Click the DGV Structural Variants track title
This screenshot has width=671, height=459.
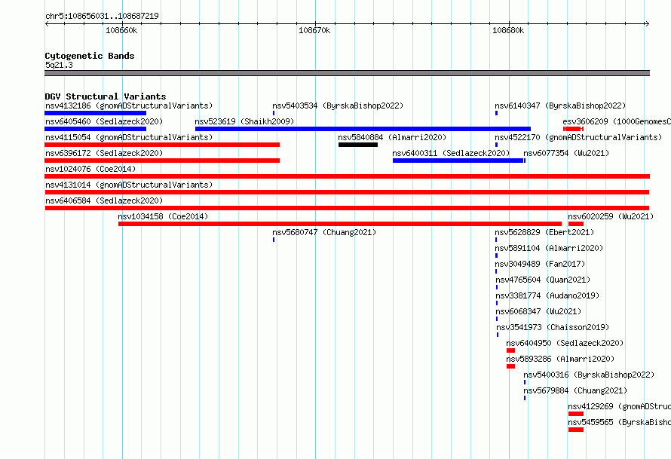click(x=106, y=96)
